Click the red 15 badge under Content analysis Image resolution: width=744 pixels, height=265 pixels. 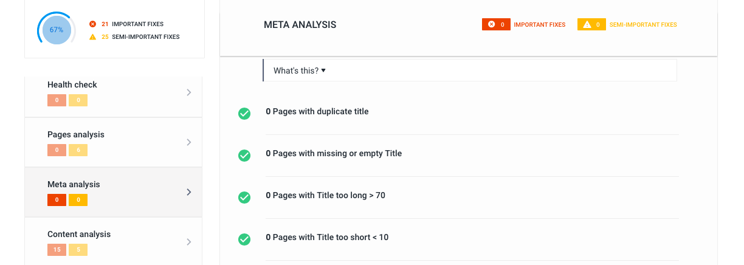[x=57, y=250]
